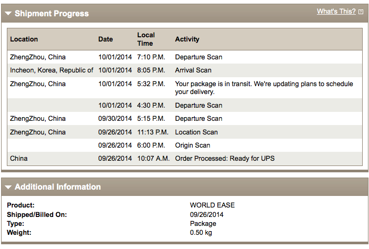Collapse the Additional Information section triangle
Viewport: 369px width, 249px height.
click(x=8, y=187)
